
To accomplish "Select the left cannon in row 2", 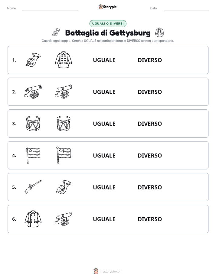I will 33,92.
